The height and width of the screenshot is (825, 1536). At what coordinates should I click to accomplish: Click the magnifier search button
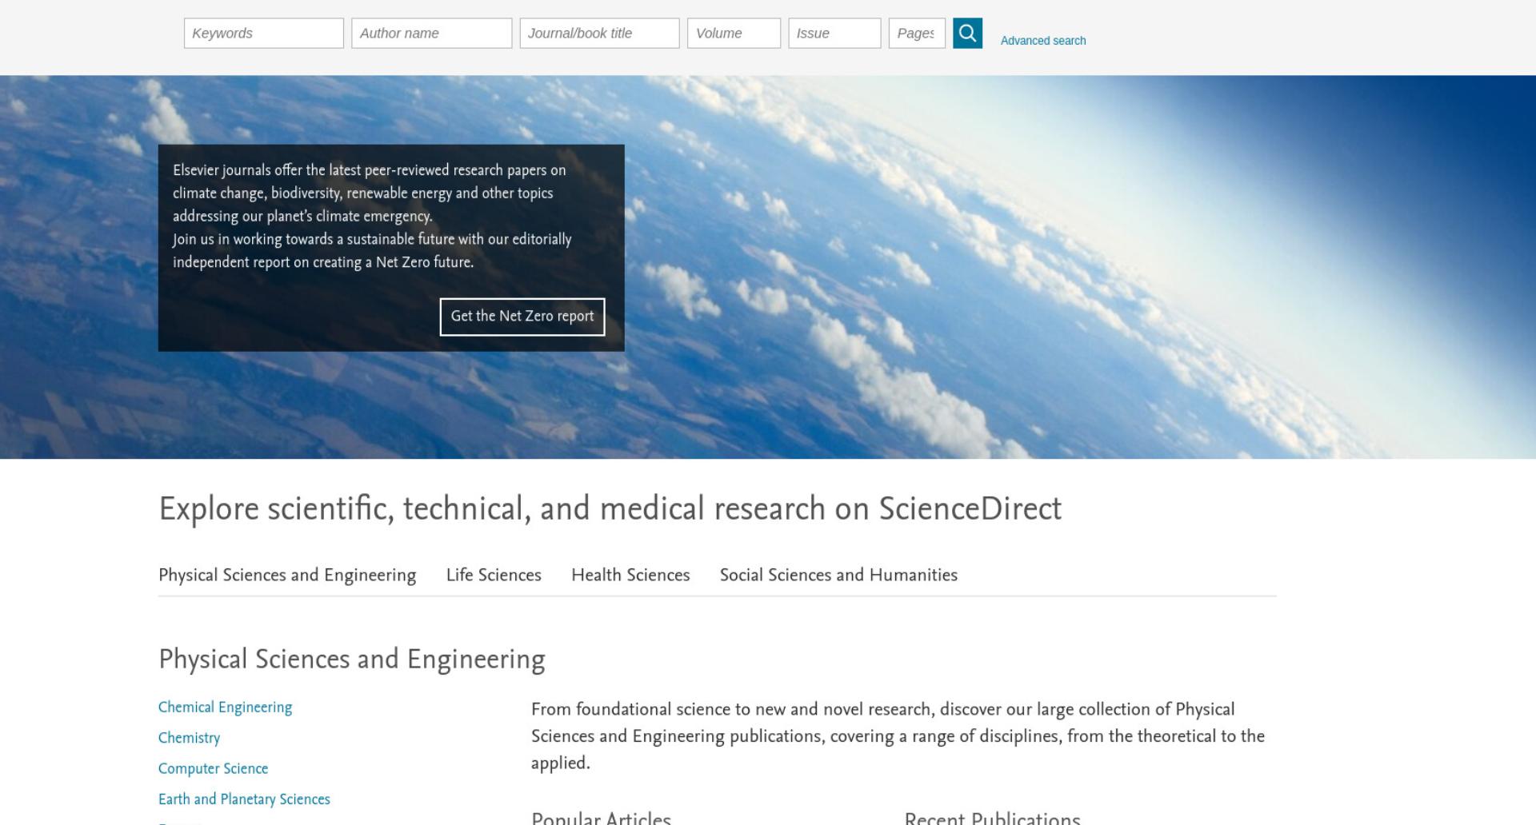click(x=967, y=34)
